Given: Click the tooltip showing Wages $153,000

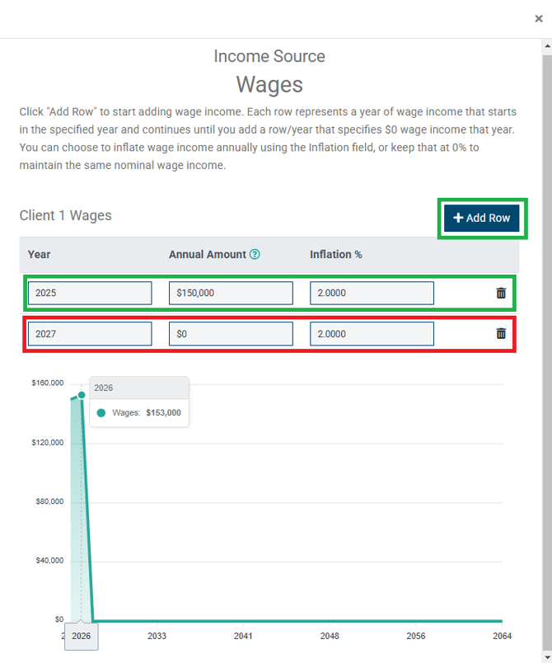Looking at the screenshot, I should [138, 401].
